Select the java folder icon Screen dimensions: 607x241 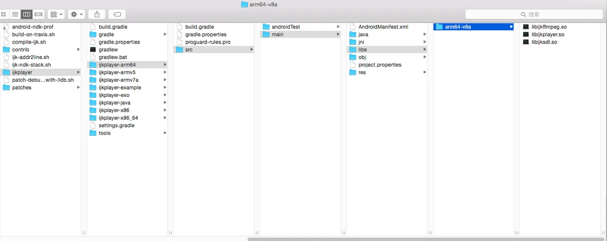tap(352, 34)
